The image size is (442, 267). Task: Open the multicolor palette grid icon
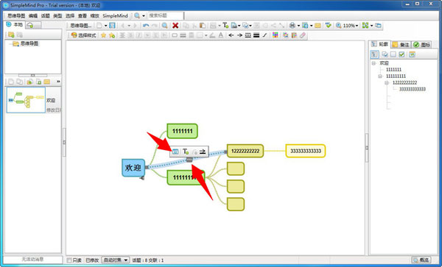[x=276, y=35]
